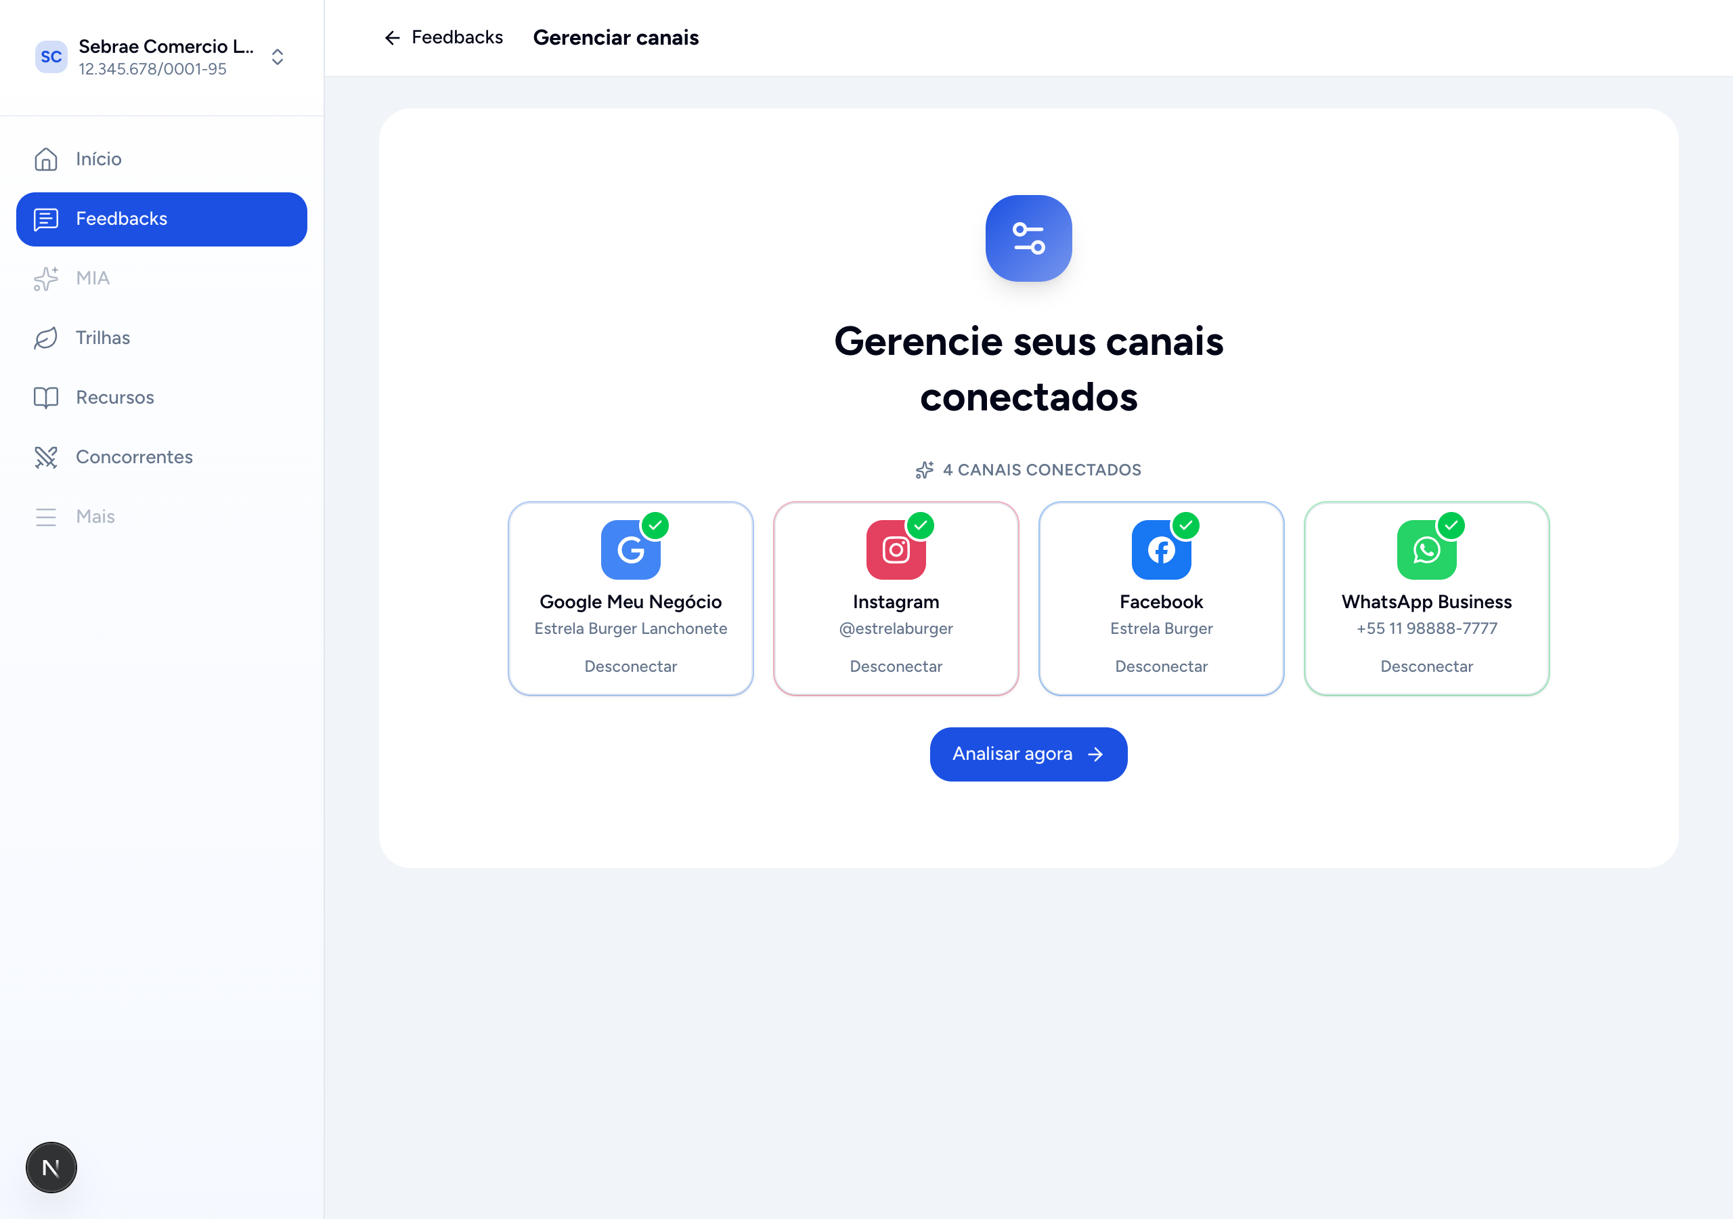Expand the Sebrae Comercio company switcher

click(278, 58)
